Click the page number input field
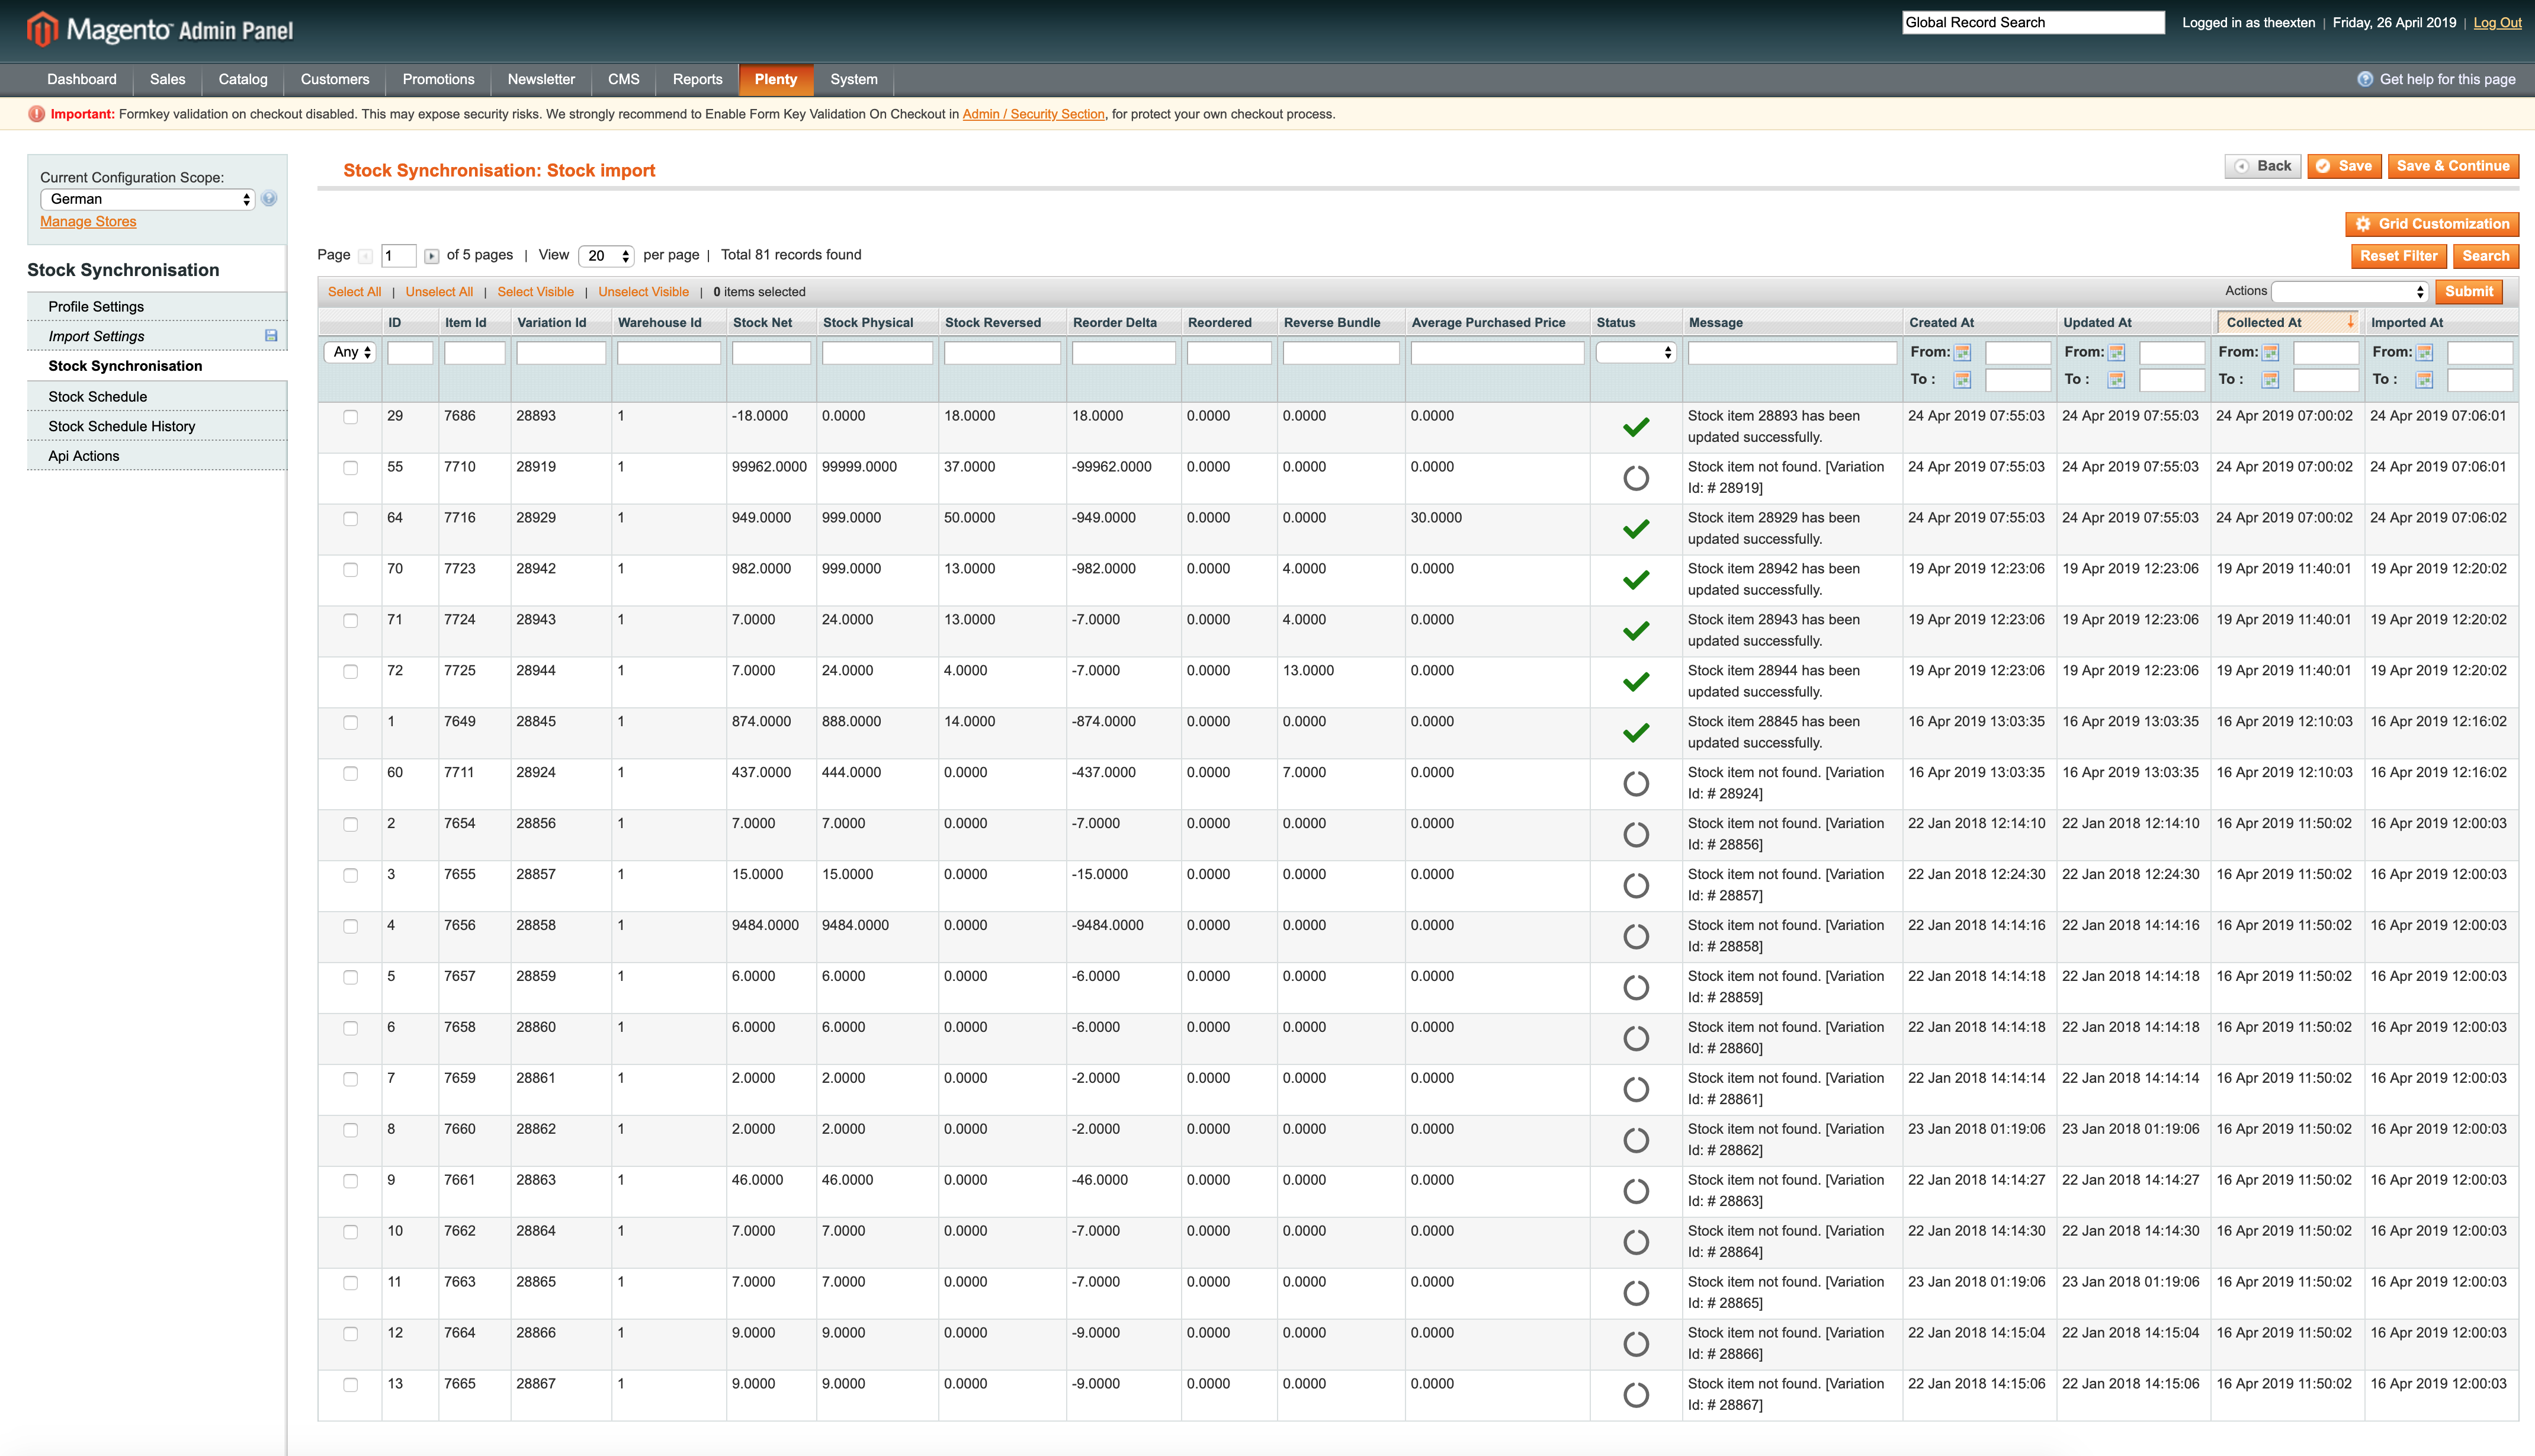2535x1456 pixels. [398, 256]
